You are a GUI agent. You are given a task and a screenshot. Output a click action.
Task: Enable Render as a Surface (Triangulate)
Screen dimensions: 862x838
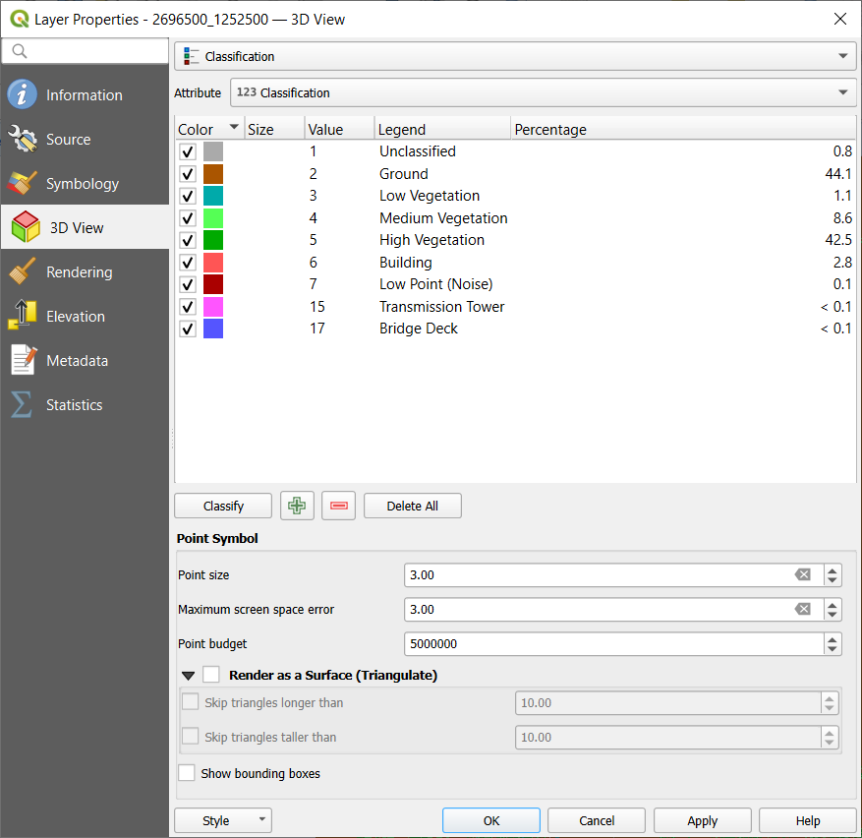pos(211,675)
